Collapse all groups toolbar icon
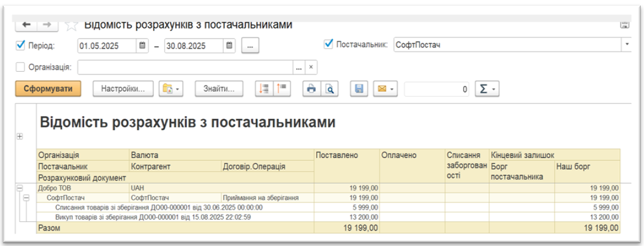The image size is (644, 246). pyautogui.click(x=282, y=89)
